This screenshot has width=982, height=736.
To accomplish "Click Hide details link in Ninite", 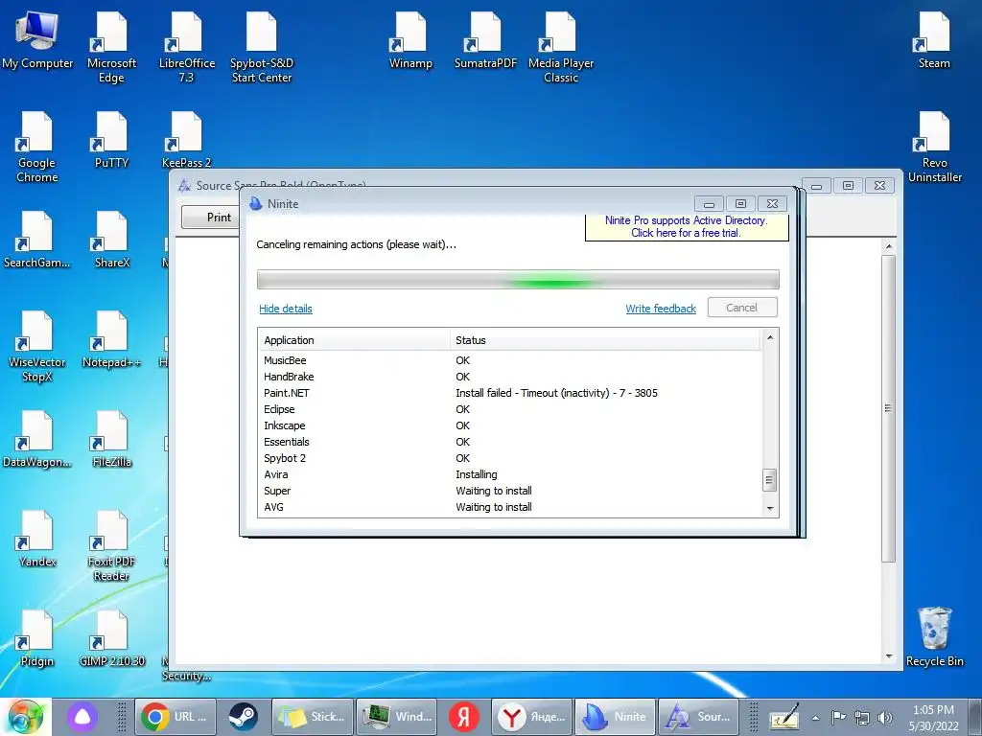I will click(286, 309).
